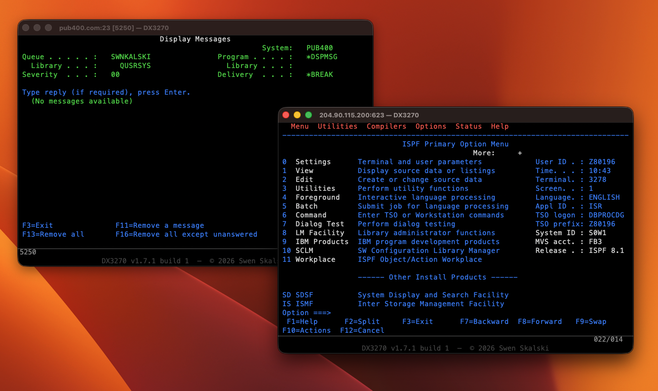
Task: Click the F2=Split function key label
Action: click(362, 321)
